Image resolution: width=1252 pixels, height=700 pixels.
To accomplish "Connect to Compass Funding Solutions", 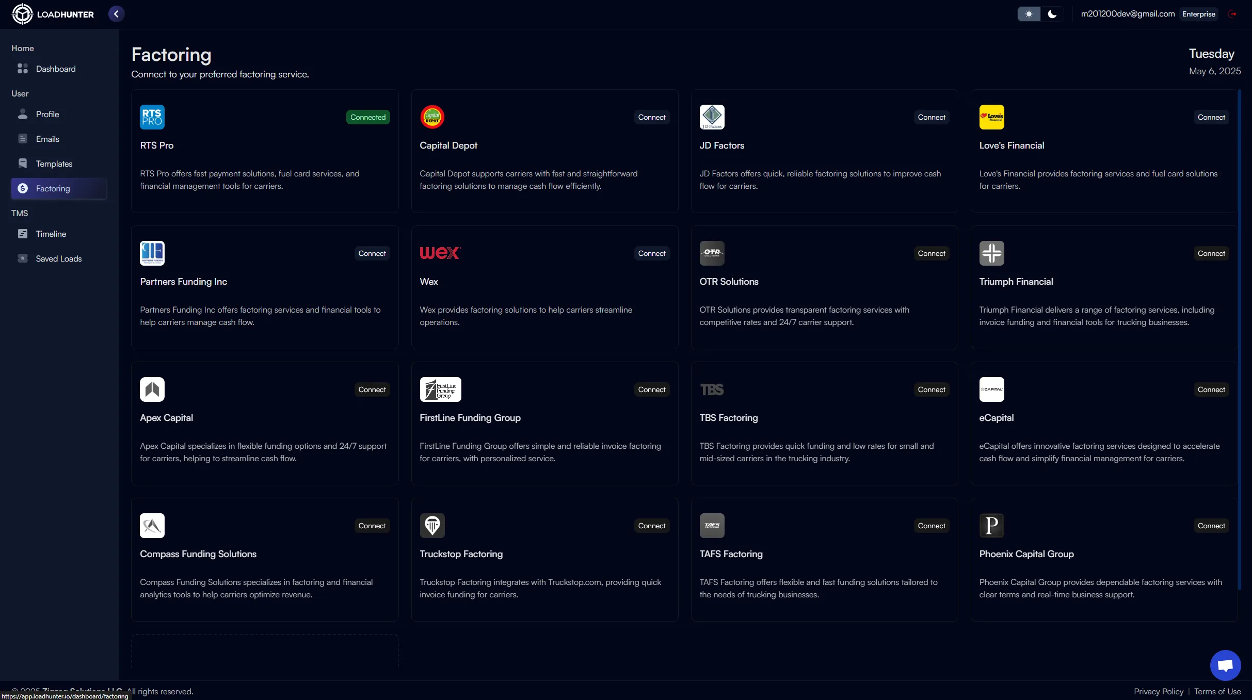I will [x=372, y=526].
